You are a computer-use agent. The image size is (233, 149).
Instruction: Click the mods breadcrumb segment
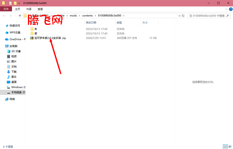(x=73, y=16)
